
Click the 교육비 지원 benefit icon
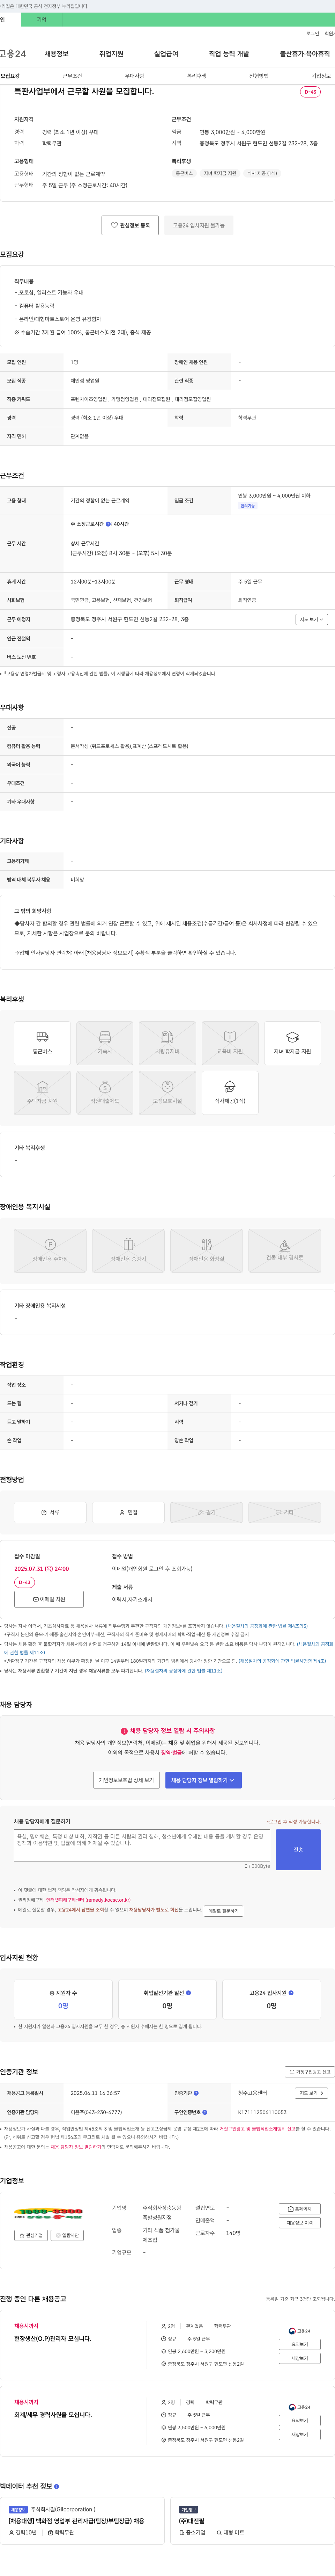230,1043
